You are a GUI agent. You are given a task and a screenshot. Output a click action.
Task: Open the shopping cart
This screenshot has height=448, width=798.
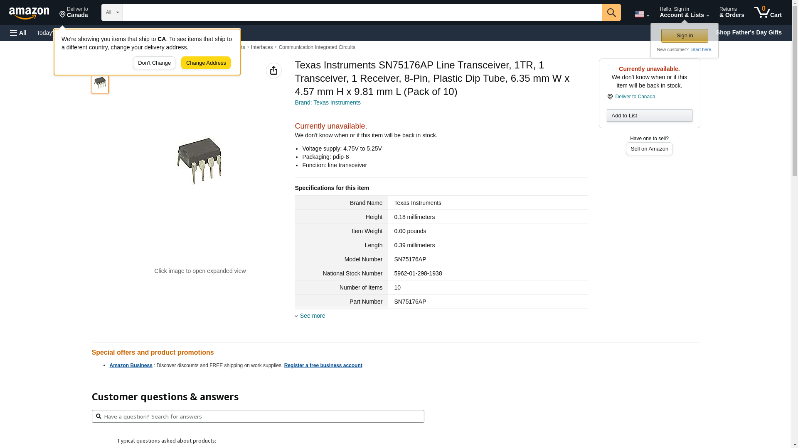point(768,12)
